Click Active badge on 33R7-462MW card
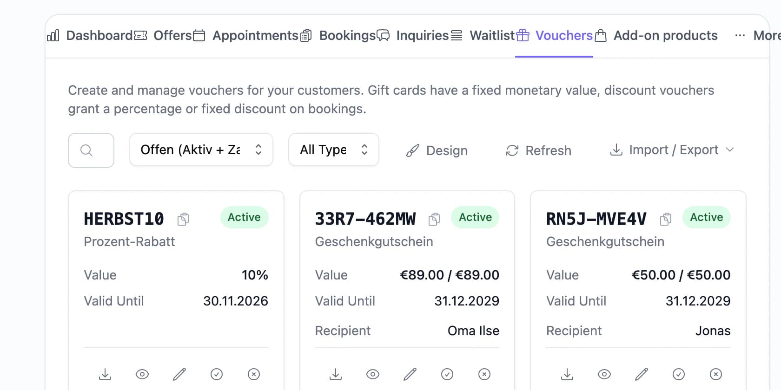Image resolution: width=781 pixels, height=390 pixels. pyautogui.click(x=475, y=217)
